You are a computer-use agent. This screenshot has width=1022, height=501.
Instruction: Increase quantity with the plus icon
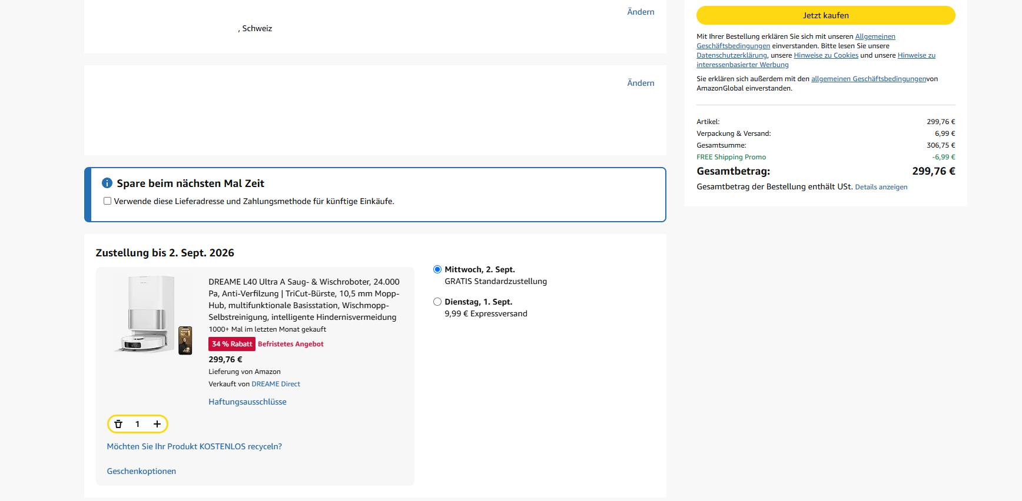coord(157,424)
